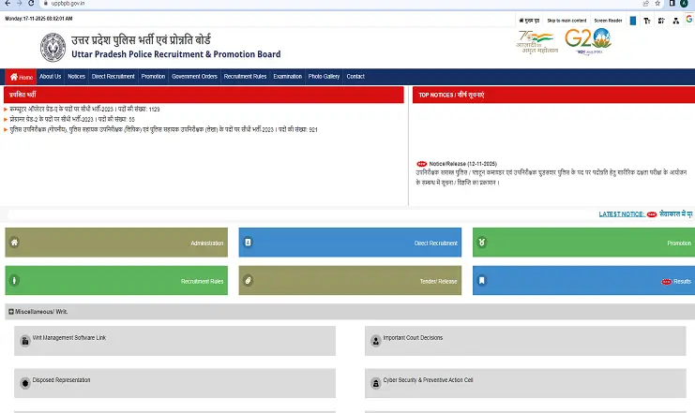Click the browser forward arrow
This screenshot has width=695, height=413.
click(19, 3)
